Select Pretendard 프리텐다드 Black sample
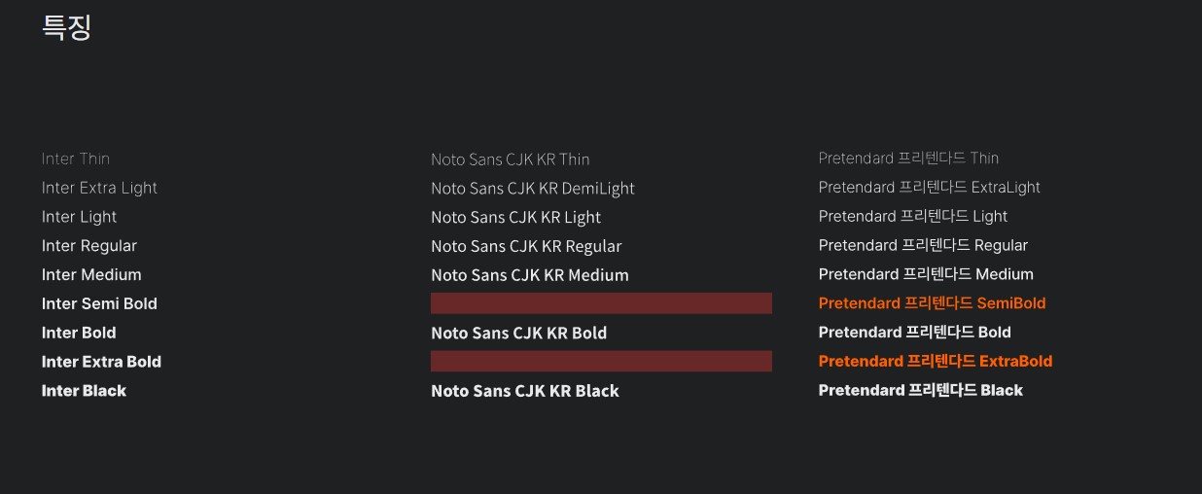The height and width of the screenshot is (494, 1202). point(921,390)
